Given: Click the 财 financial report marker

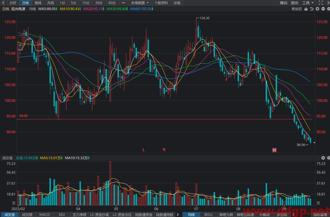Looking at the screenshot, I should [275, 150].
